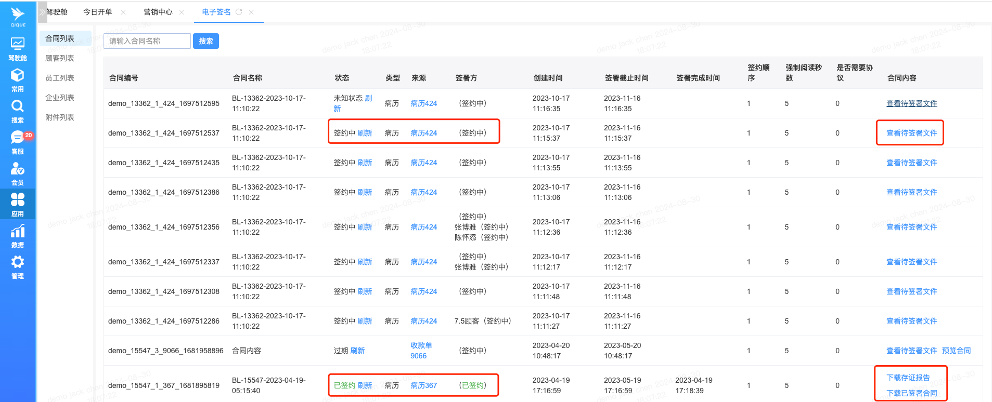The width and height of the screenshot is (992, 402).
Task: Switch to the 营销中心 tab
Action: tap(158, 12)
